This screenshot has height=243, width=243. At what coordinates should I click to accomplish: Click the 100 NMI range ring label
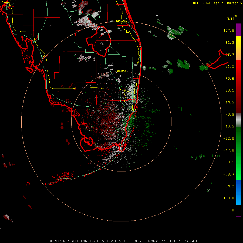[121, 21]
